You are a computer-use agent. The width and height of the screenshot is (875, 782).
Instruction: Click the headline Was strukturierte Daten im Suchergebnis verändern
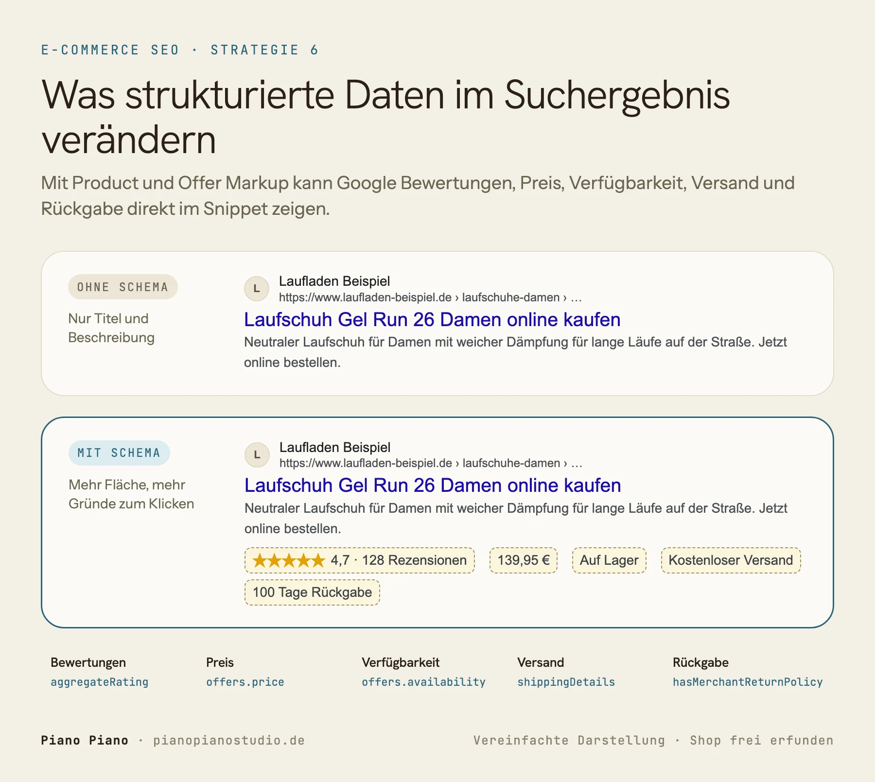(385, 117)
